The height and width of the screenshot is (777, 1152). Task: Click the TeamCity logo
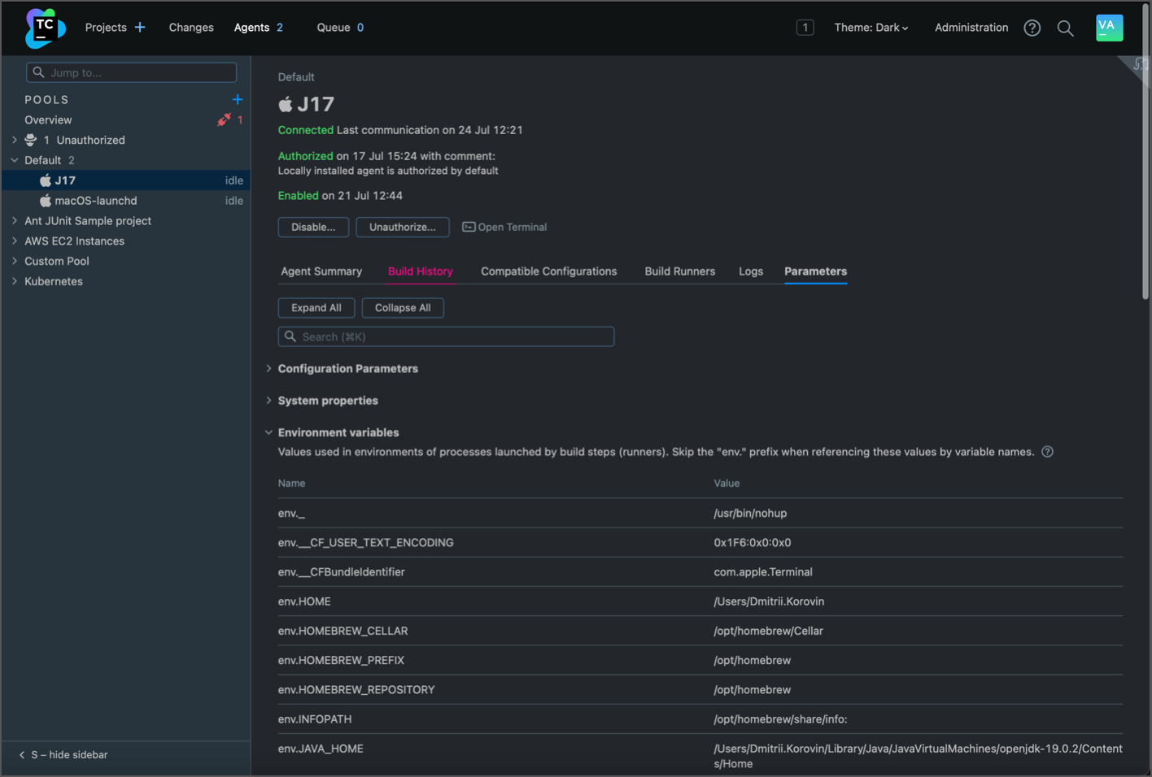click(x=45, y=28)
